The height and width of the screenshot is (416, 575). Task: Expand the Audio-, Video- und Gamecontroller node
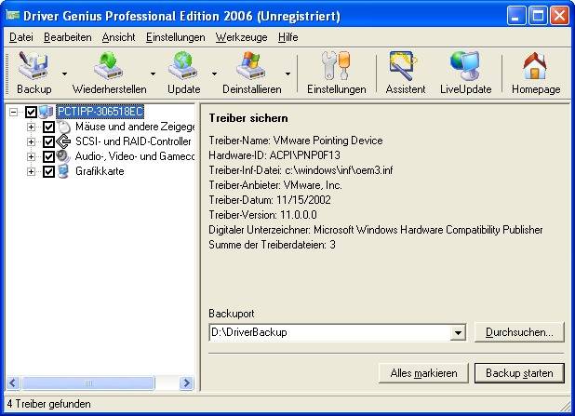(32, 156)
